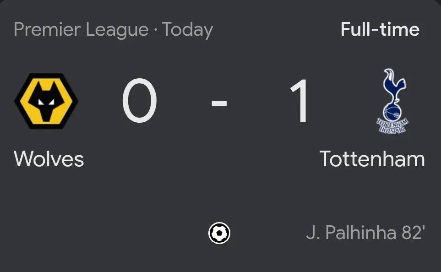Click the Wolves hexagon crest

[46, 100]
